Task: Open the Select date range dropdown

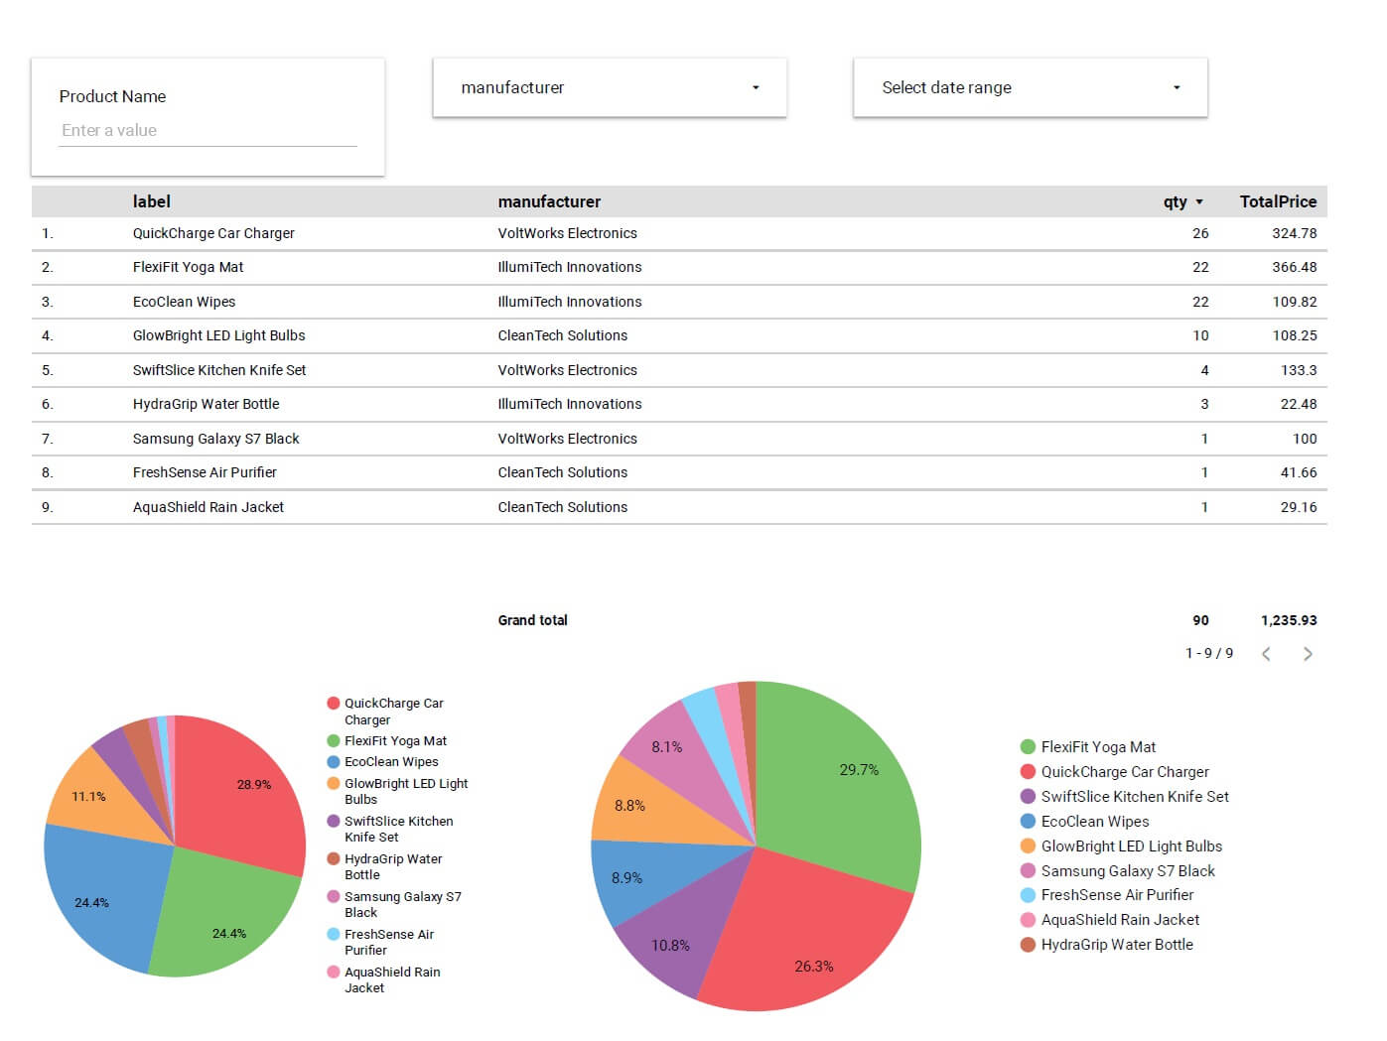Action: click(1030, 88)
